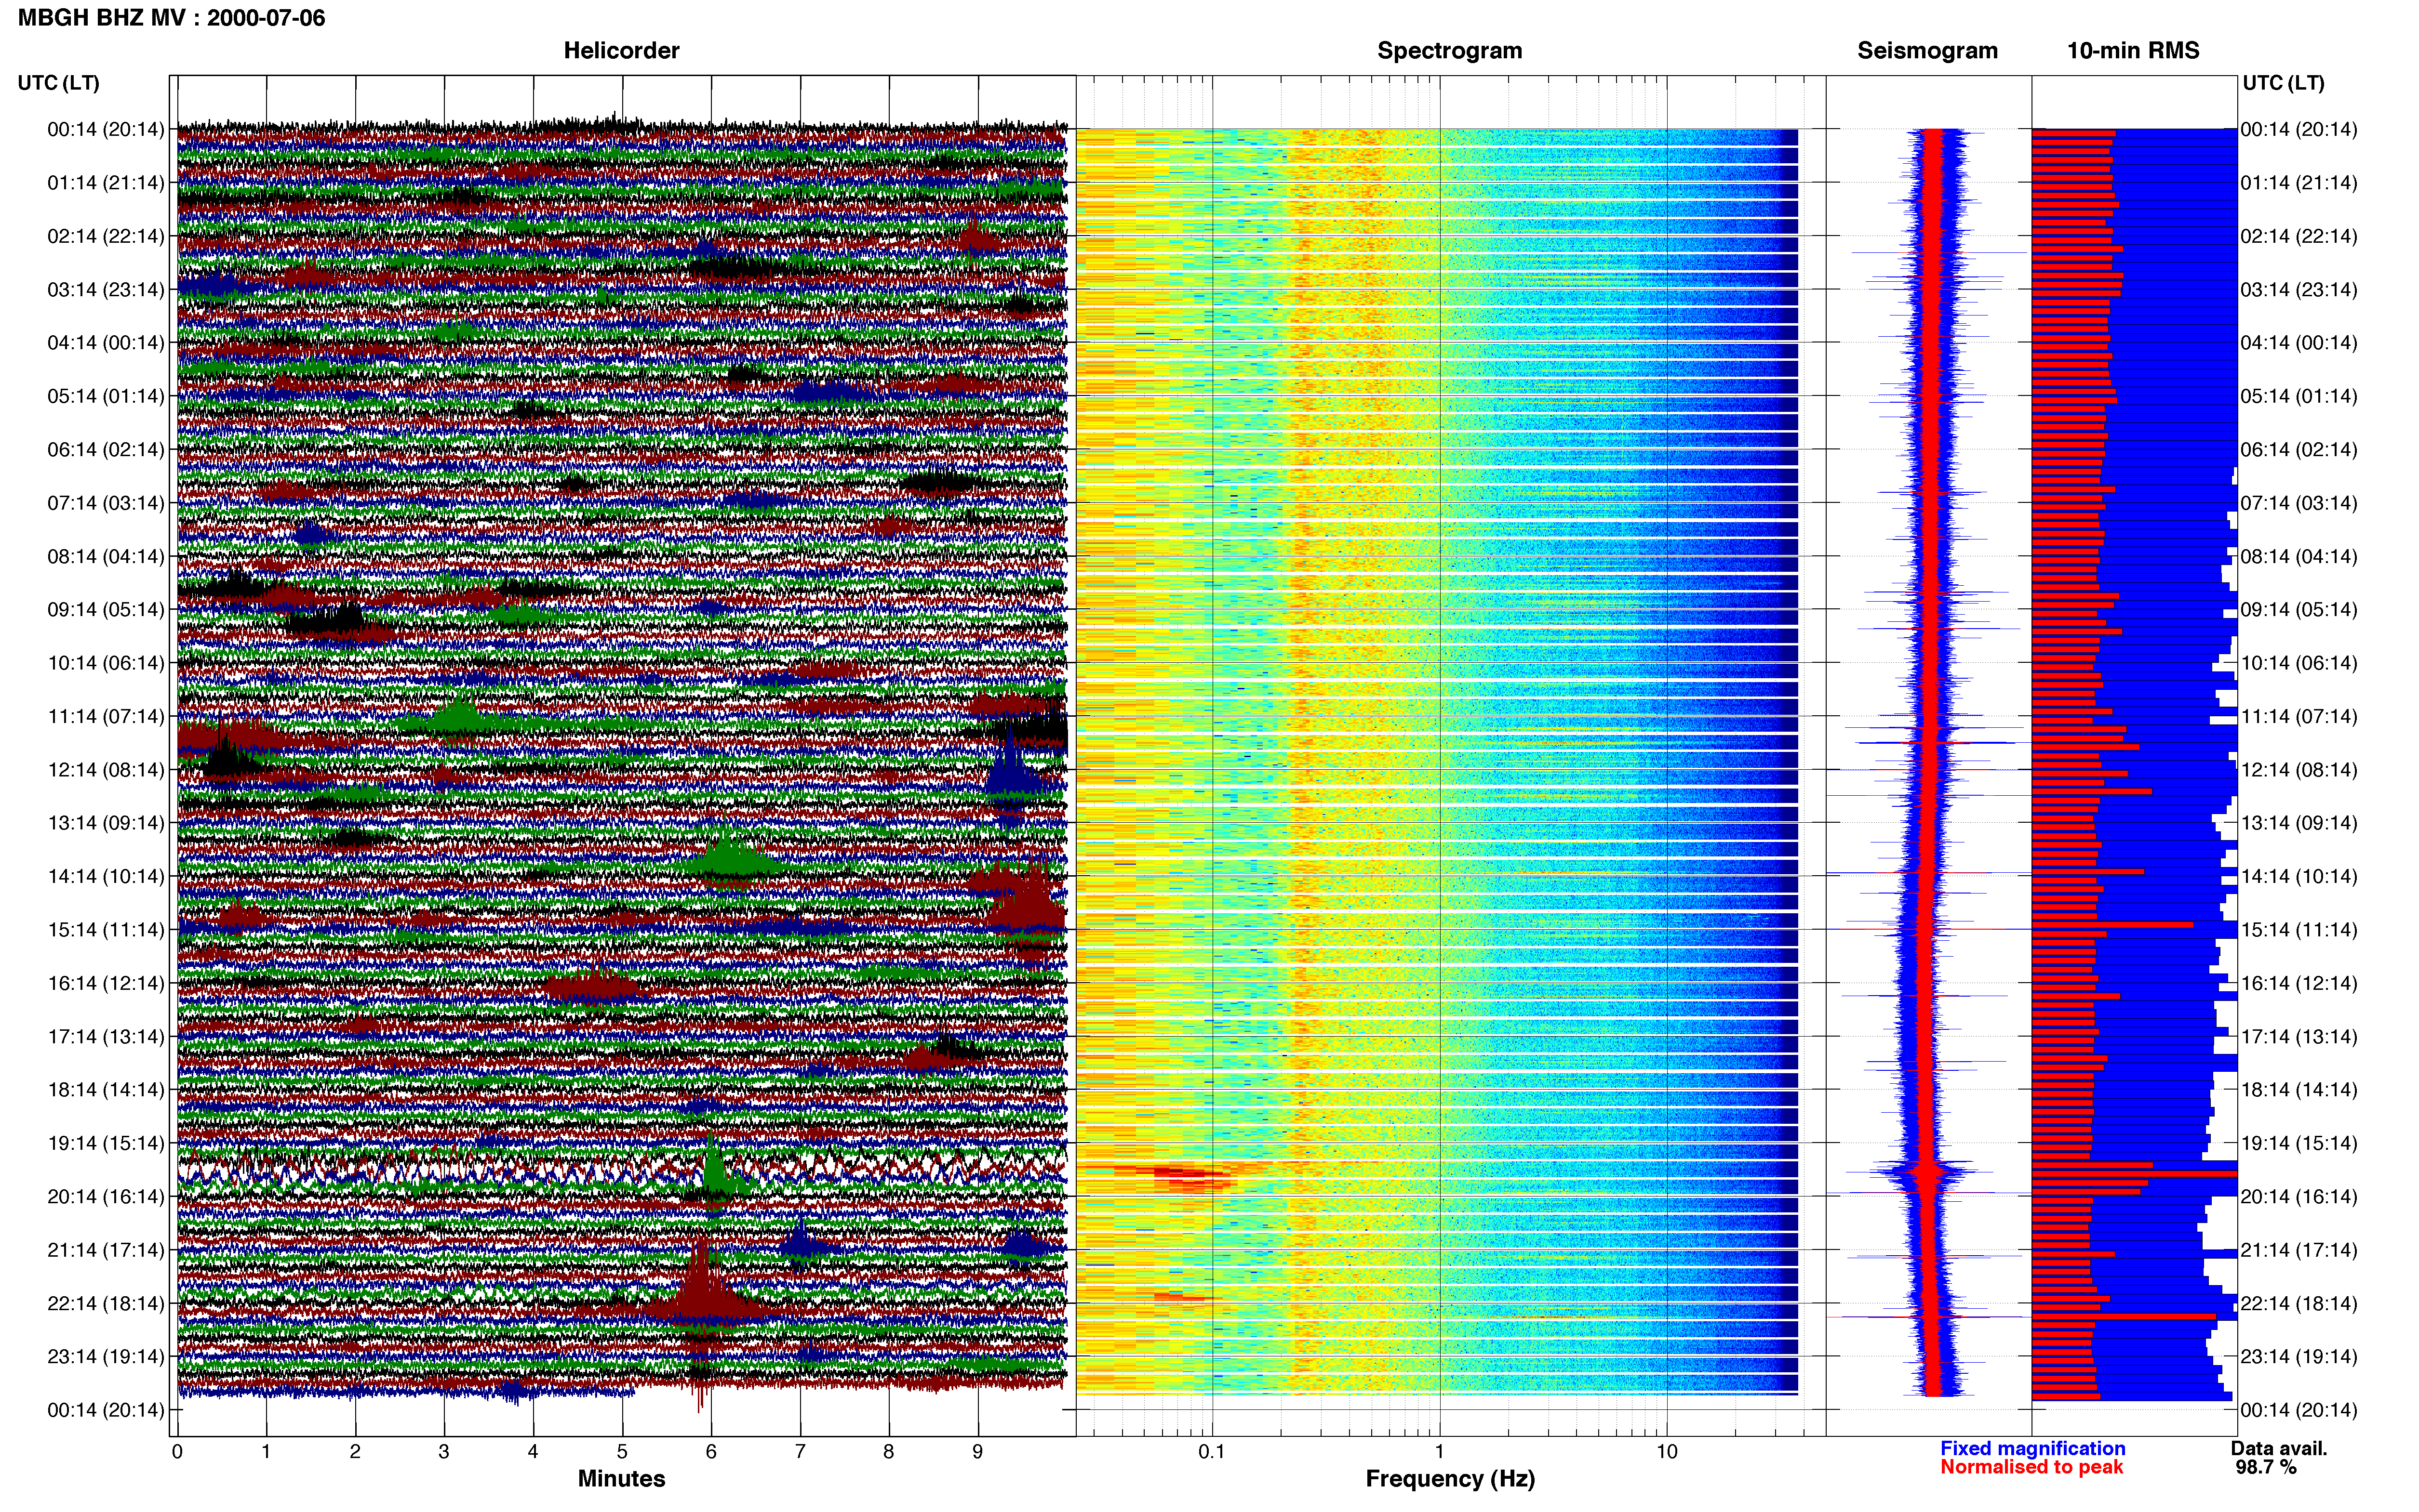Click the left time label '19:14 (15:14)'
The image size is (2419, 1512).
[x=106, y=1143]
